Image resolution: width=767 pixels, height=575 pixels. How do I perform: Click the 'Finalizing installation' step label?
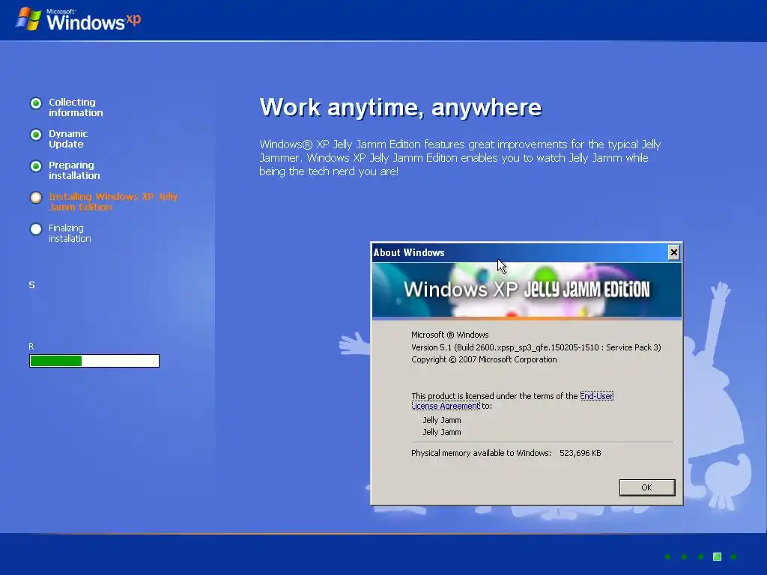pos(70,234)
